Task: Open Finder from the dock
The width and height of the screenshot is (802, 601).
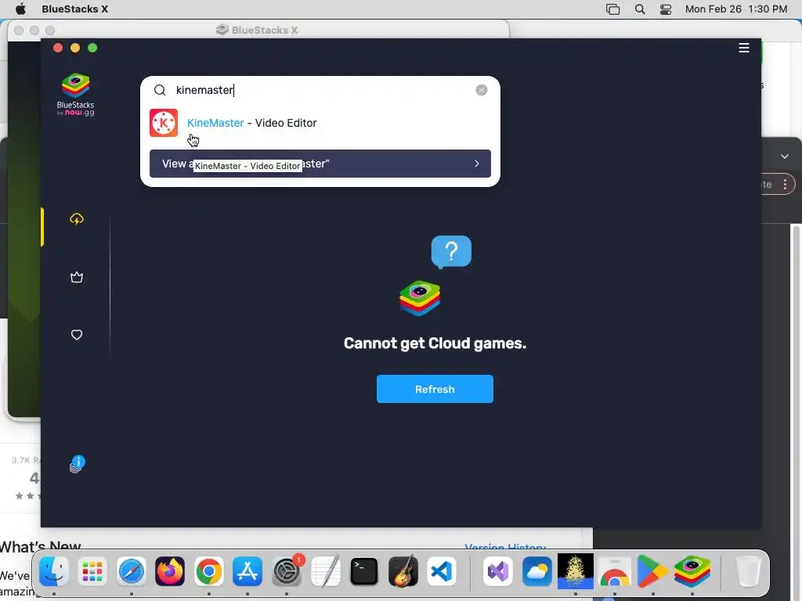Action: 54,571
